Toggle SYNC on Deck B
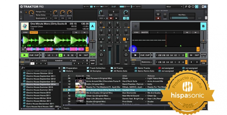Screen dimensions: 227x115 136,33
